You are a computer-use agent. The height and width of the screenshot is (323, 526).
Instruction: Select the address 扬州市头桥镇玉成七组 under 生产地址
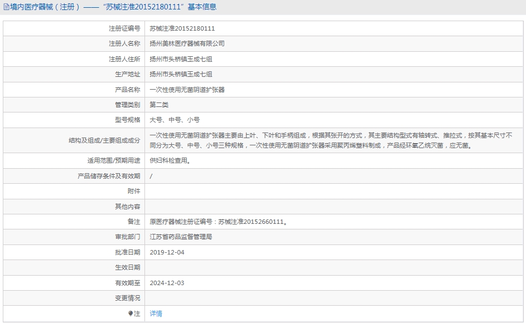tap(179, 74)
